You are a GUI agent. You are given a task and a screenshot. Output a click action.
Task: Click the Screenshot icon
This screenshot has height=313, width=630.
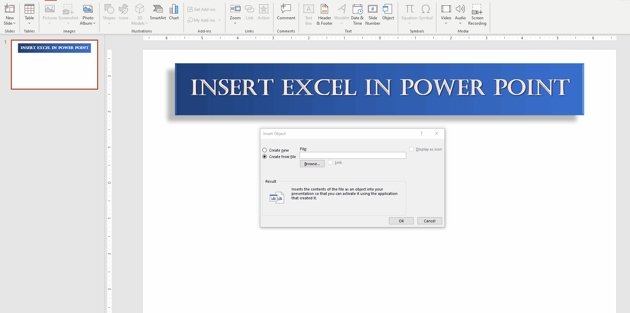[68, 9]
